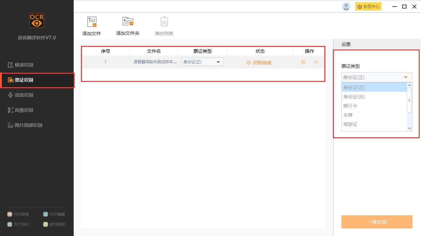Open the 语音识别 feature
The width and height of the screenshot is (421, 236).
pyautogui.click(x=23, y=95)
